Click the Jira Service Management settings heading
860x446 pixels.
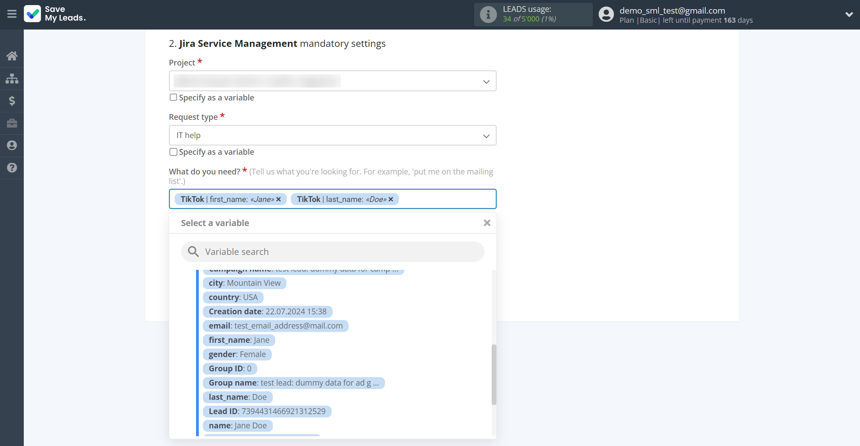277,43
